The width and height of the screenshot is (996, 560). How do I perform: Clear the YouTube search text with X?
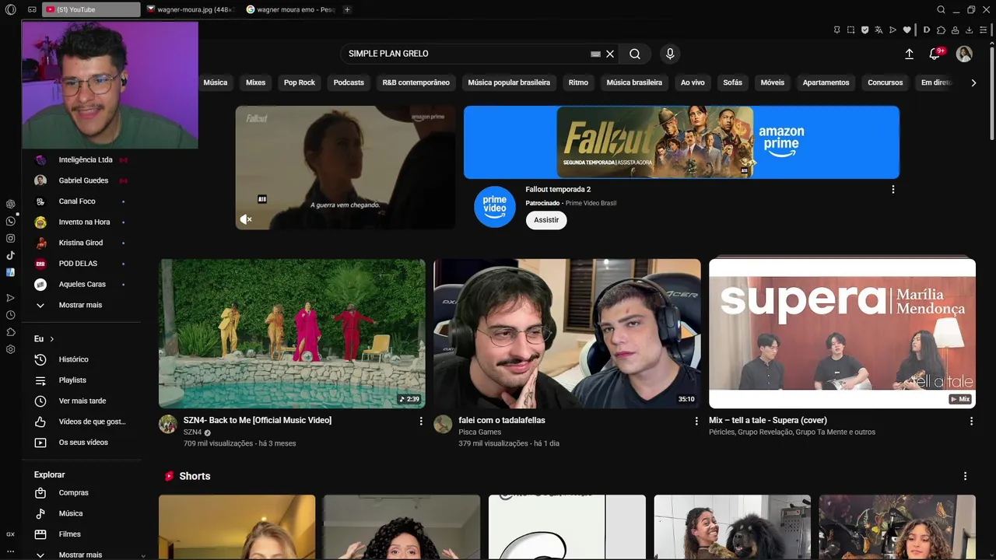[610, 54]
